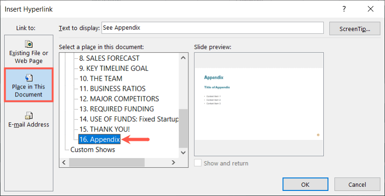385x196 pixels.
Task: Select the Place in This Document icon
Action: (x=28, y=77)
